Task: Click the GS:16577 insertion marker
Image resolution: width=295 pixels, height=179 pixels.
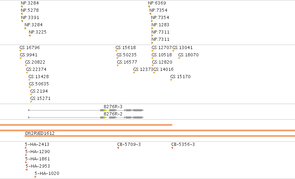Action: pyautogui.click(x=118, y=65)
